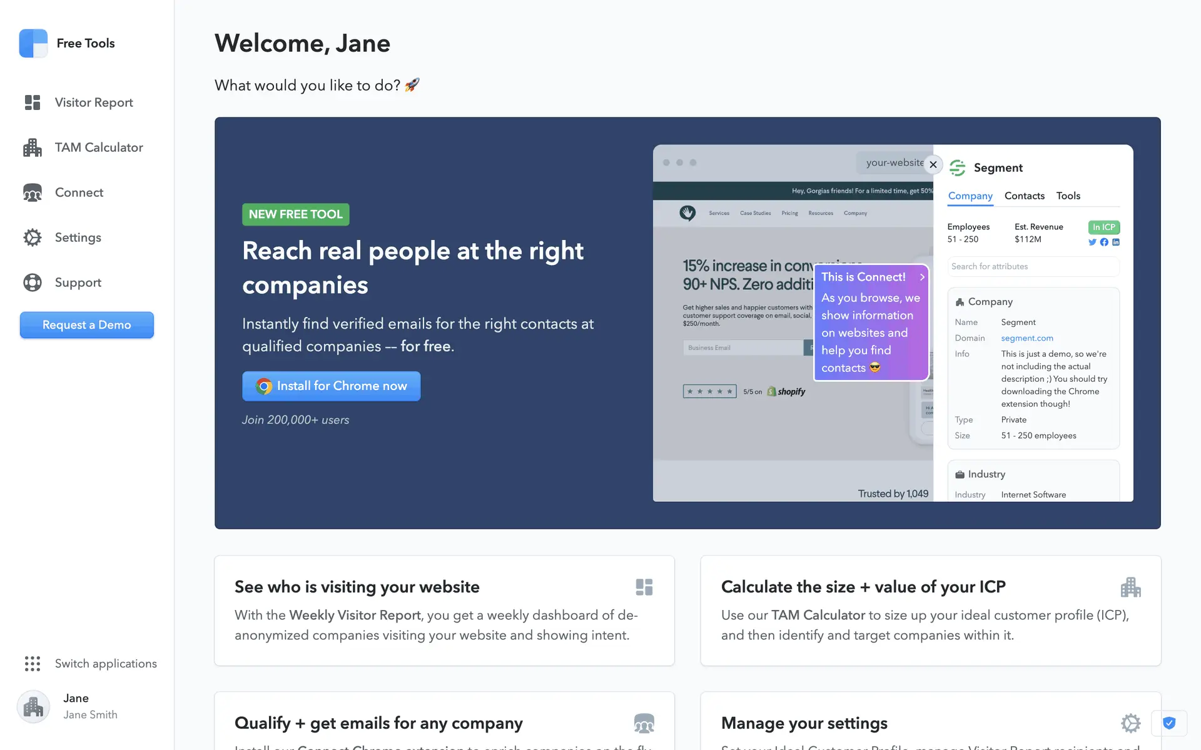Click the Connect people icon in sidebar
Screen dimensions: 1201x750
[33, 192]
